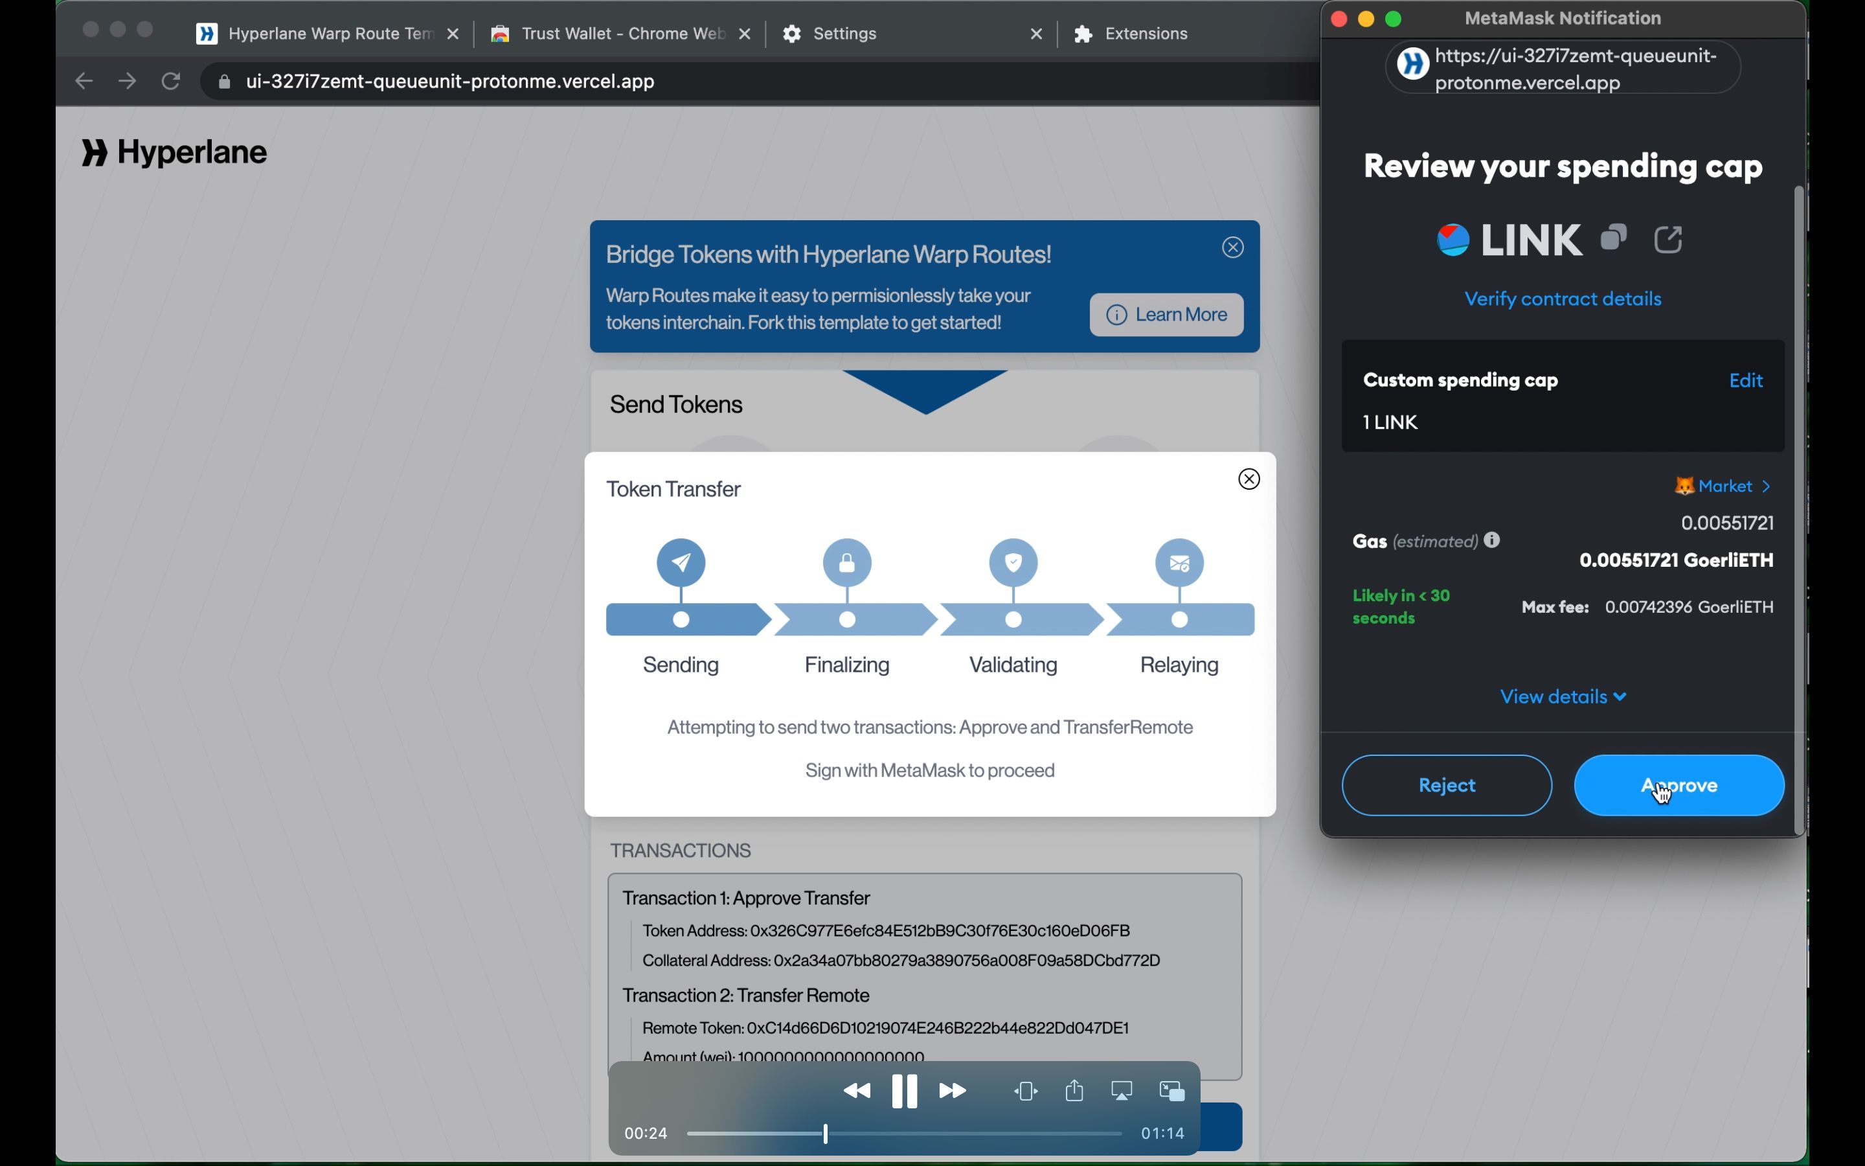The height and width of the screenshot is (1166, 1865).
Task: Click the LINK token logo
Action: (1452, 240)
